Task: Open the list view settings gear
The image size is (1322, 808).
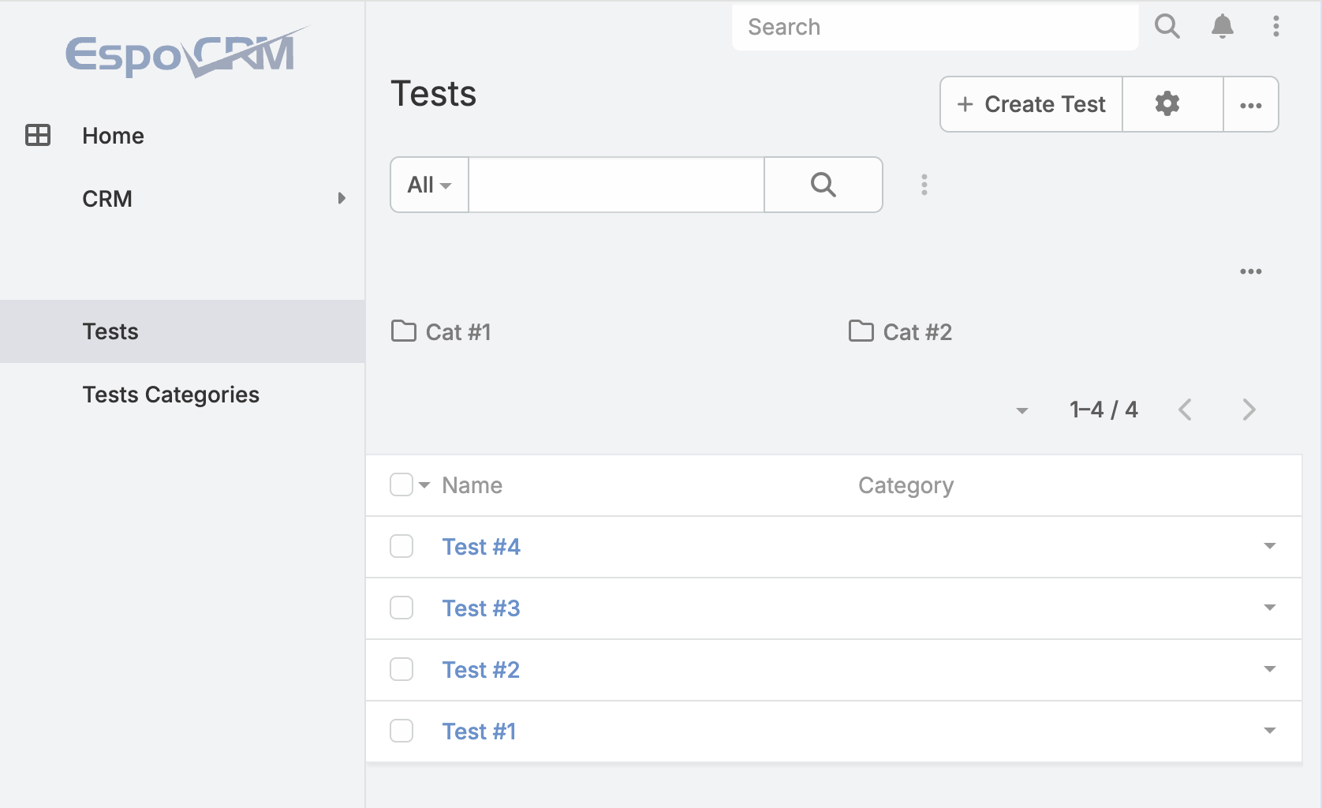Action: 1168,103
